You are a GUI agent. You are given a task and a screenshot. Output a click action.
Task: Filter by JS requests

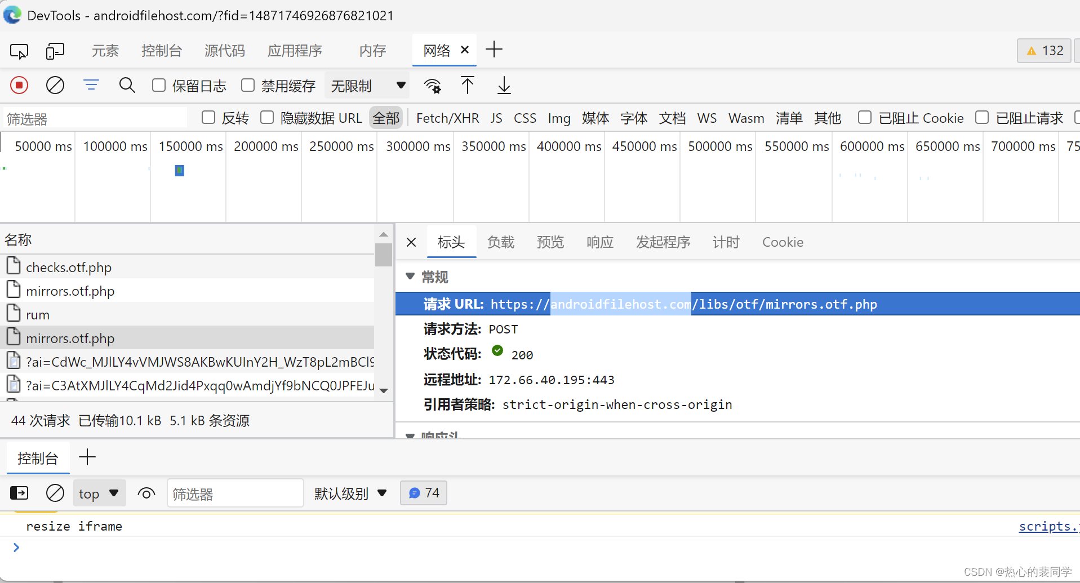click(x=496, y=118)
